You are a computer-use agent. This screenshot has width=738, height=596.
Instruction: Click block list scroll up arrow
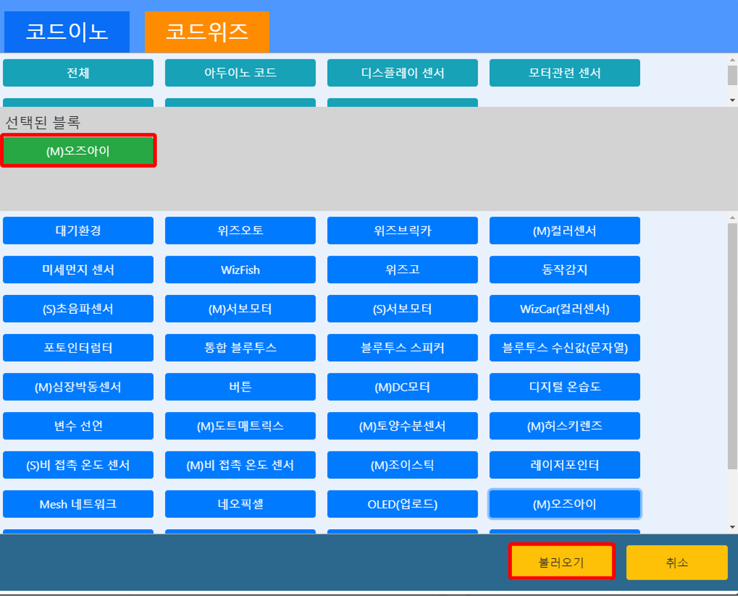(733, 217)
